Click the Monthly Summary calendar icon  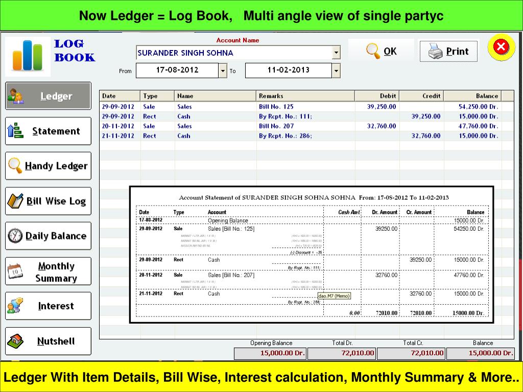coord(15,271)
